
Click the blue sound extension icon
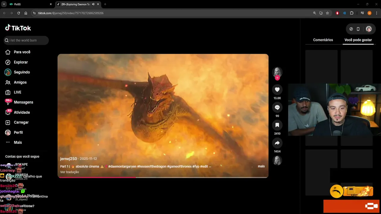tap(344, 13)
